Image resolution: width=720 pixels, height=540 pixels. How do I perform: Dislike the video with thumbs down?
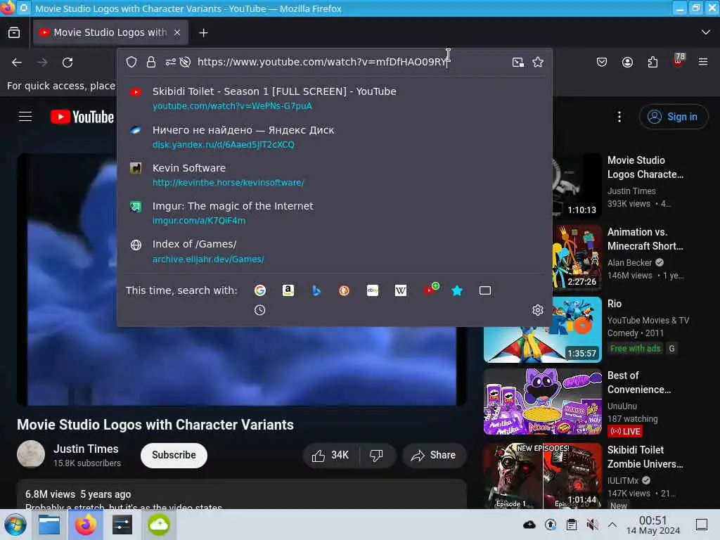(x=376, y=455)
